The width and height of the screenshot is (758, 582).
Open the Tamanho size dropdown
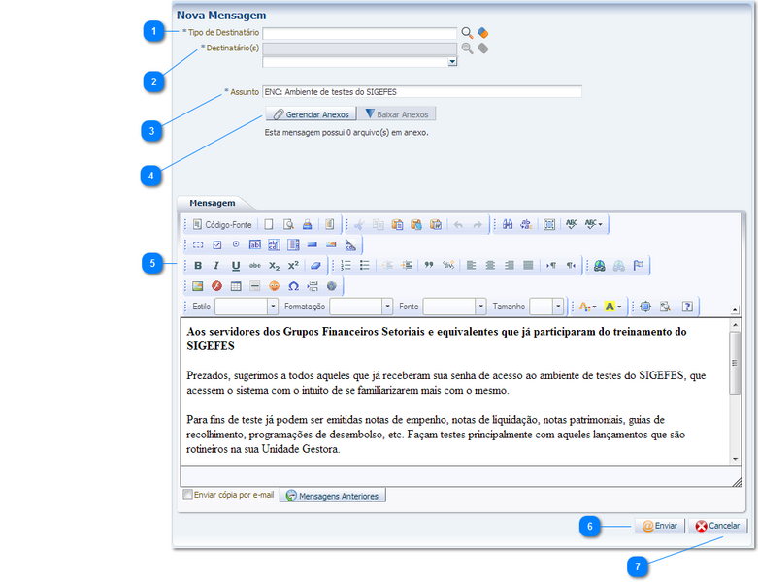(558, 307)
